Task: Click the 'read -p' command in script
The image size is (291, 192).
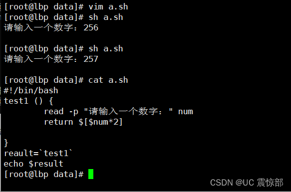Action: 61,112
